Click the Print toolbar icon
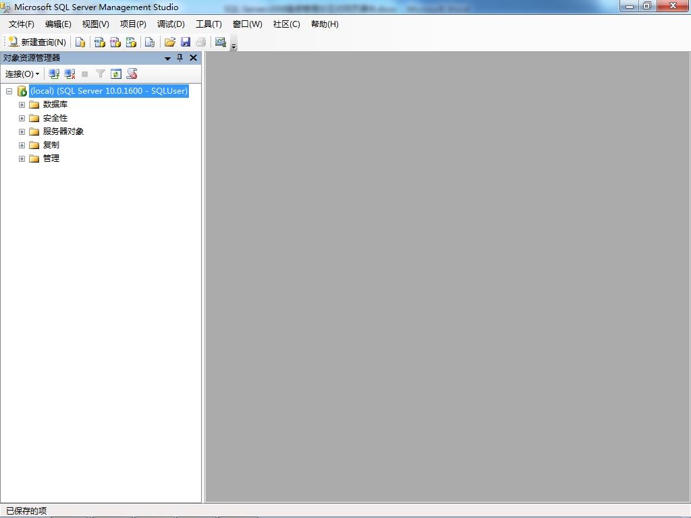Image resolution: width=691 pixels, height=518 pixels. point(201,42)
